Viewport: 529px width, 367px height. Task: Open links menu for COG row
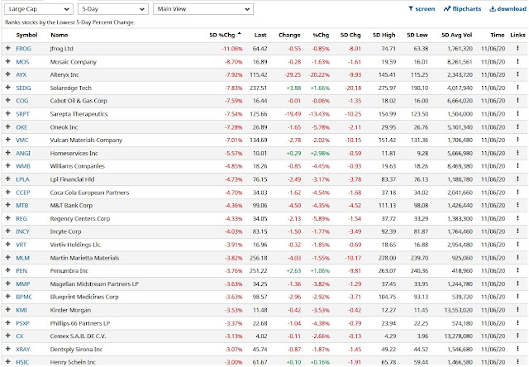click(517, 100)
